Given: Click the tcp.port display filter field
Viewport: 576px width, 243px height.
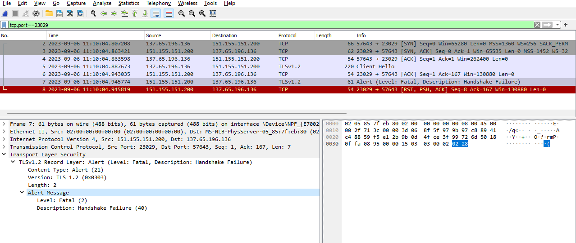Looking at the screenshot, I should (270, 25).
